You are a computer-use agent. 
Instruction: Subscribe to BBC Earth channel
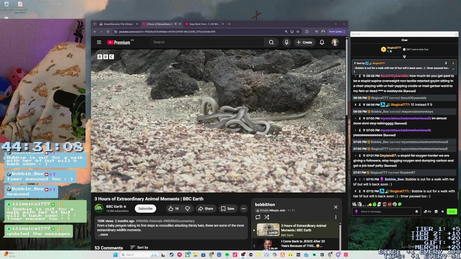pyautogui.click(x=146, y=209)
